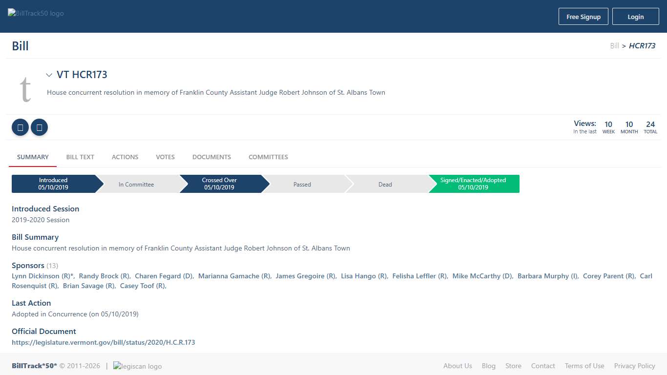
Task: Open the official Vermont legislature document link
Action: (104, 343)
